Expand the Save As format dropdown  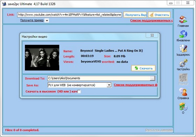109,85
